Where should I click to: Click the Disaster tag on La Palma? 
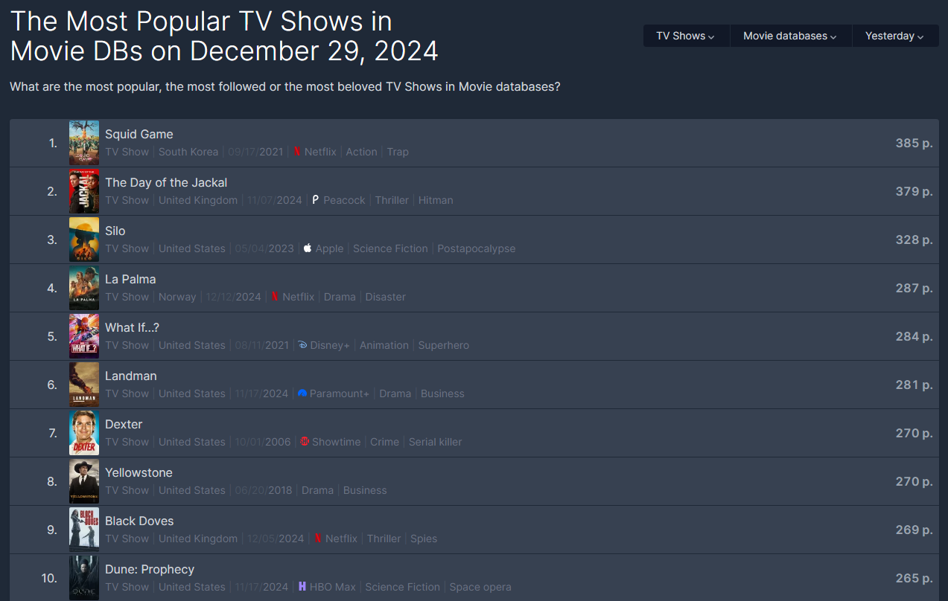pyautogui.click(x=386, y=297)
